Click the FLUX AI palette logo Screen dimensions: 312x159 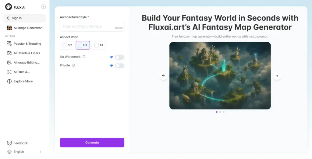(9, 7)
